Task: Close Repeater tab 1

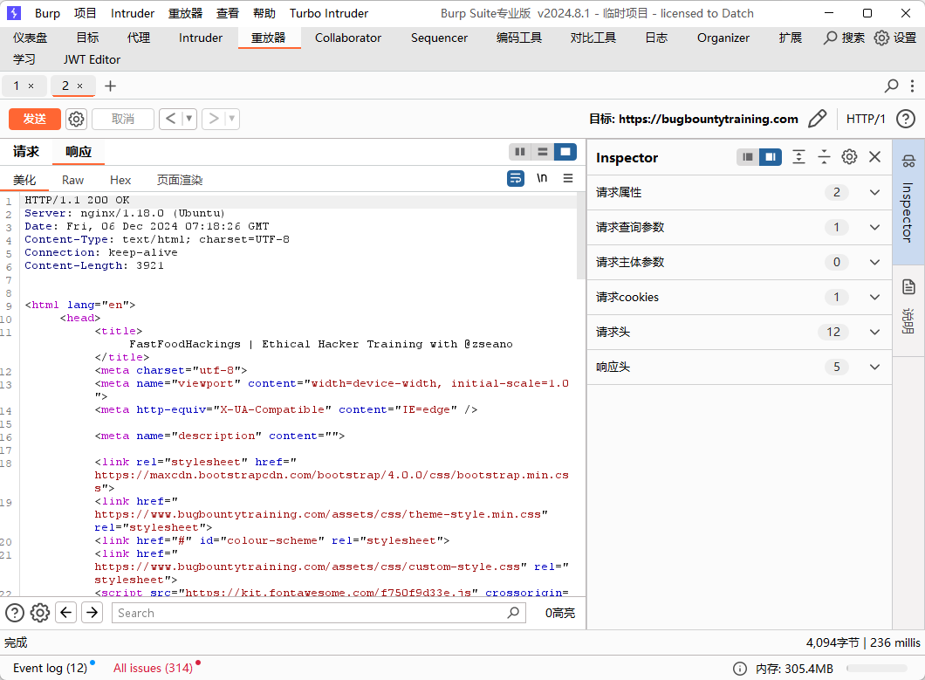Action: point(31,86)
